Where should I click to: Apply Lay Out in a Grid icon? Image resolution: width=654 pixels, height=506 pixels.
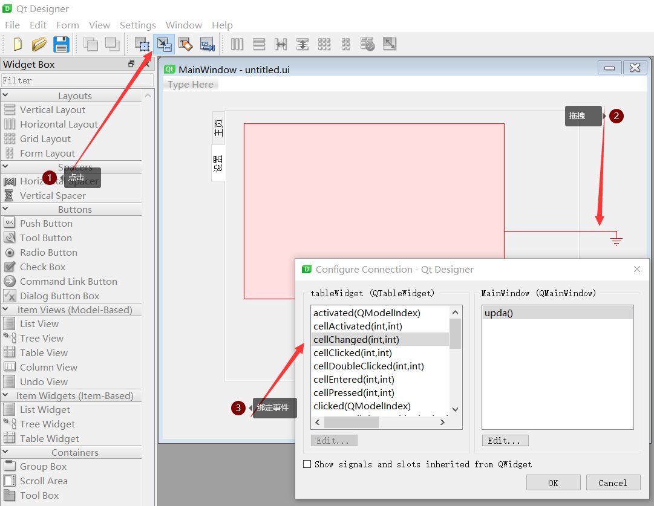(x=324, y=44)
